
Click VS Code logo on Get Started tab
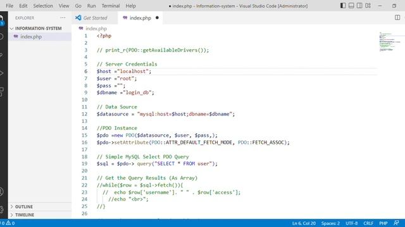click(x=78, y=18)
